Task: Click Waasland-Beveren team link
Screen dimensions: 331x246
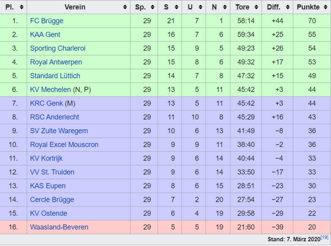Action: point(59,227)
